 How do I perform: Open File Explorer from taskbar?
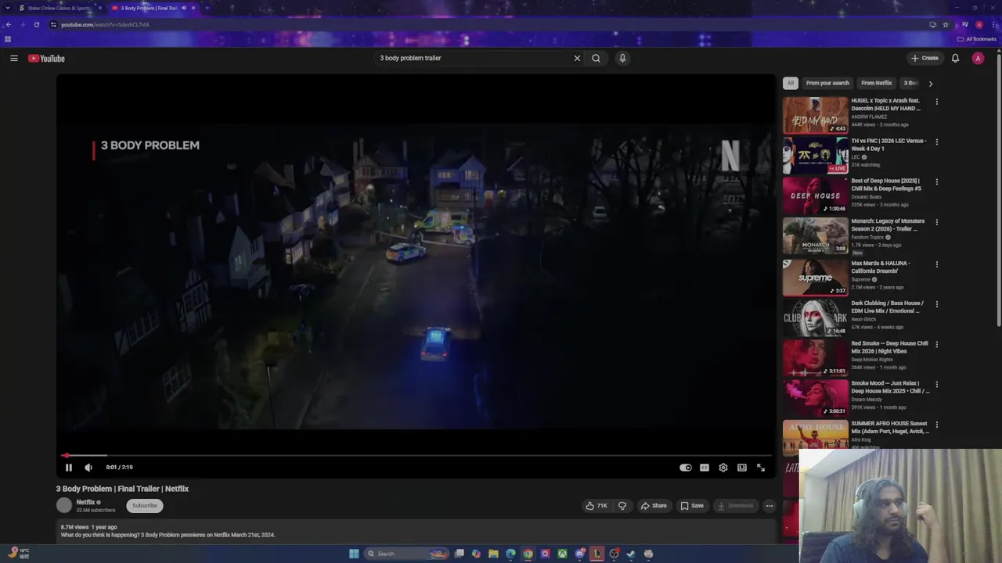(493, 554)
